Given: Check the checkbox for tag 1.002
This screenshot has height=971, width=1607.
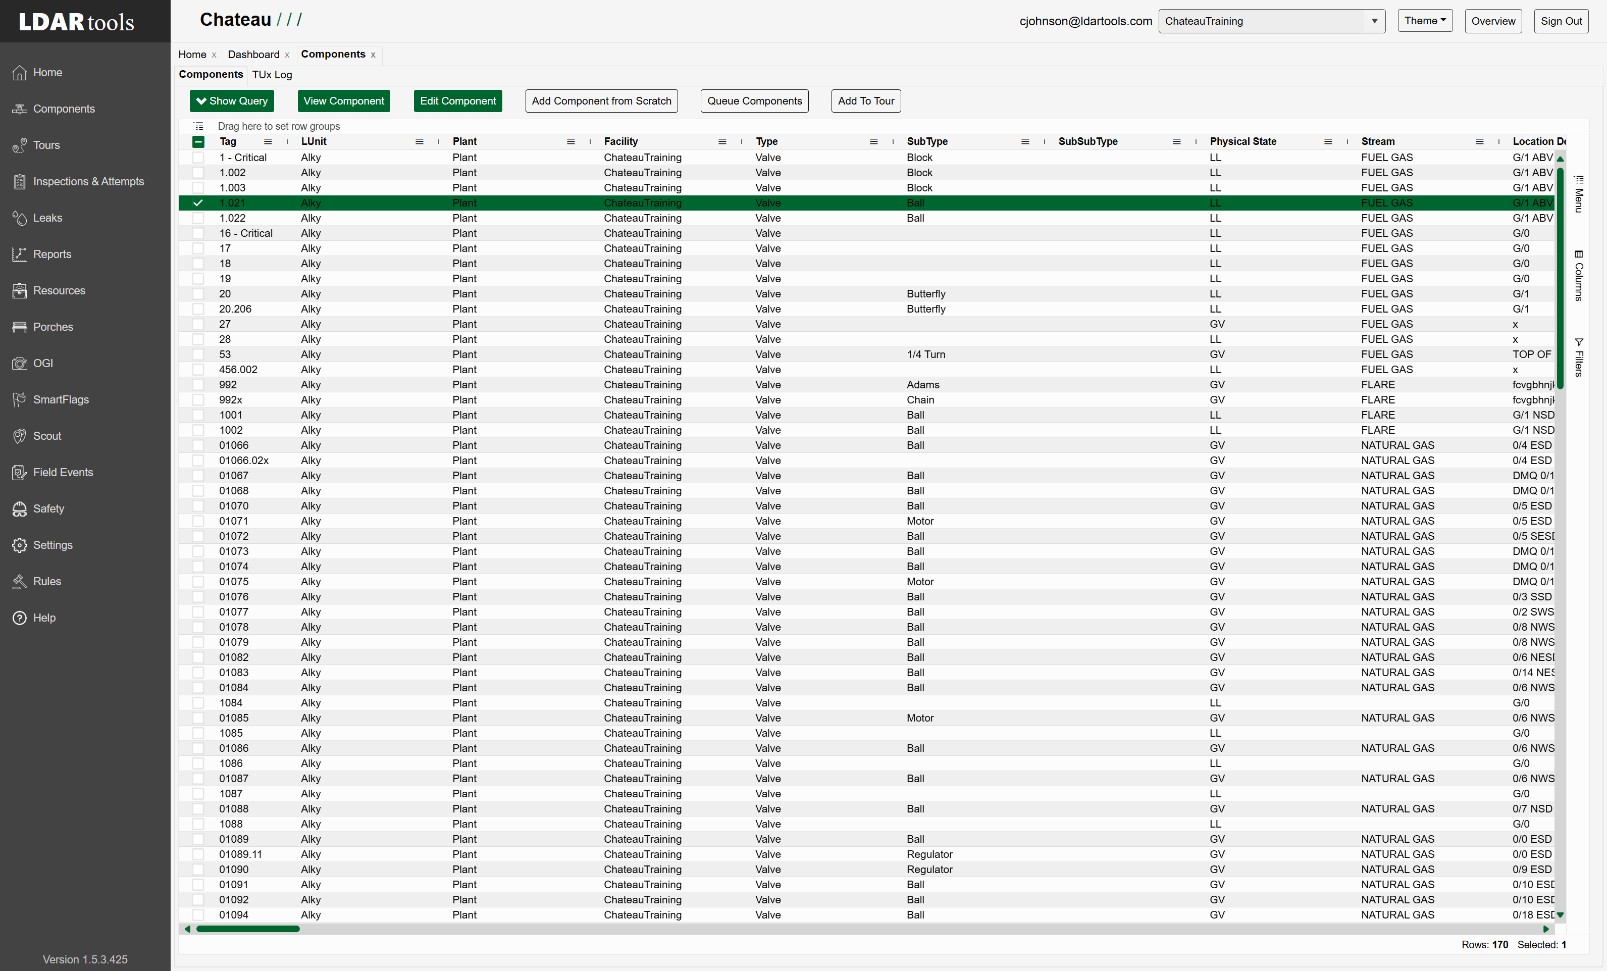Looking at the screenshot, I should tap(198, 173).
